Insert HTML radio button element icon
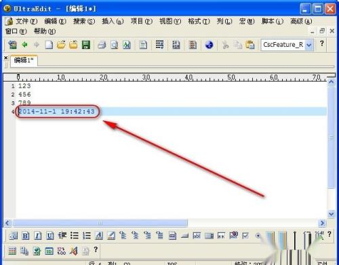 click(x=258, y=236)
